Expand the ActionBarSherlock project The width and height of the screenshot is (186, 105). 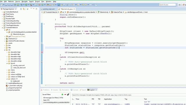(2, 12)
